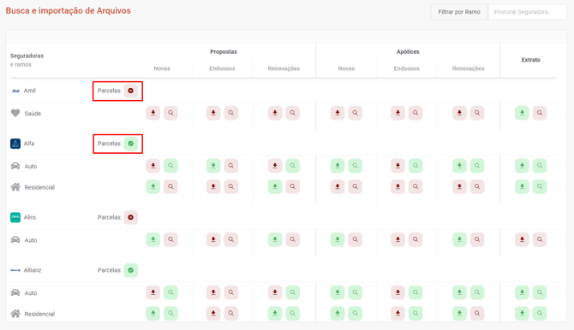Search Alfa Residencial Propostas Endossos files

coord(231,186)
